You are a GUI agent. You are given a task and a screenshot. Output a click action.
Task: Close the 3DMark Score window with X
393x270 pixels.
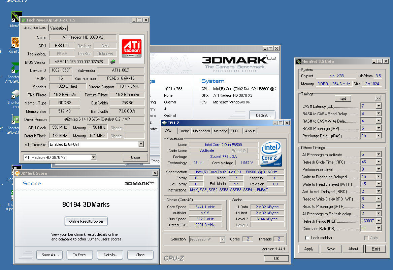point(155,173)
